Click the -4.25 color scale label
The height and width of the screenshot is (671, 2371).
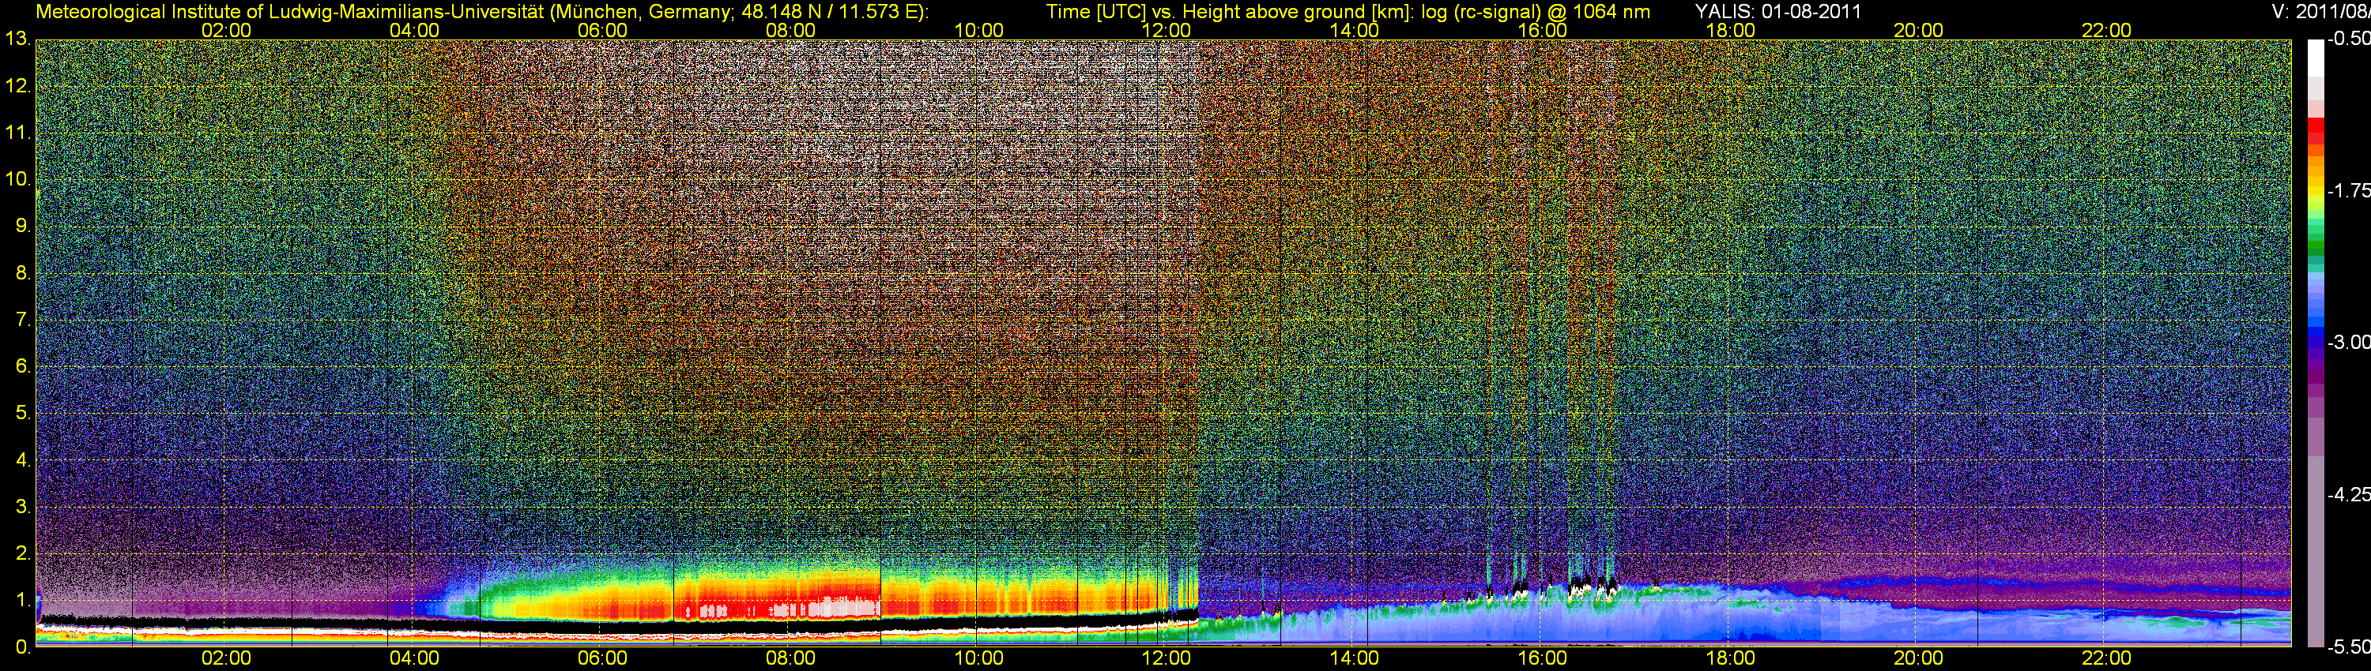(2348, 494)
